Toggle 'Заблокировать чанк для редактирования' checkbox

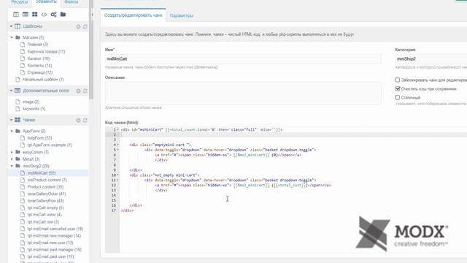point(397,80)
